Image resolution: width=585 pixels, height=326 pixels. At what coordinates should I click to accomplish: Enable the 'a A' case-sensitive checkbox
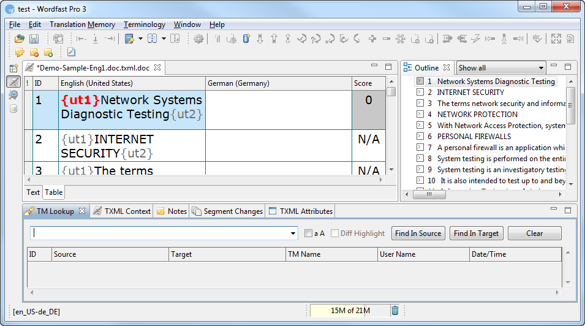pos(309,233)
